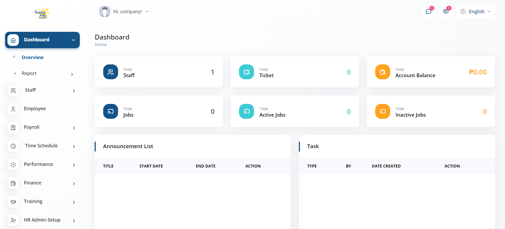Click the Sunny Day company logo

42,13
